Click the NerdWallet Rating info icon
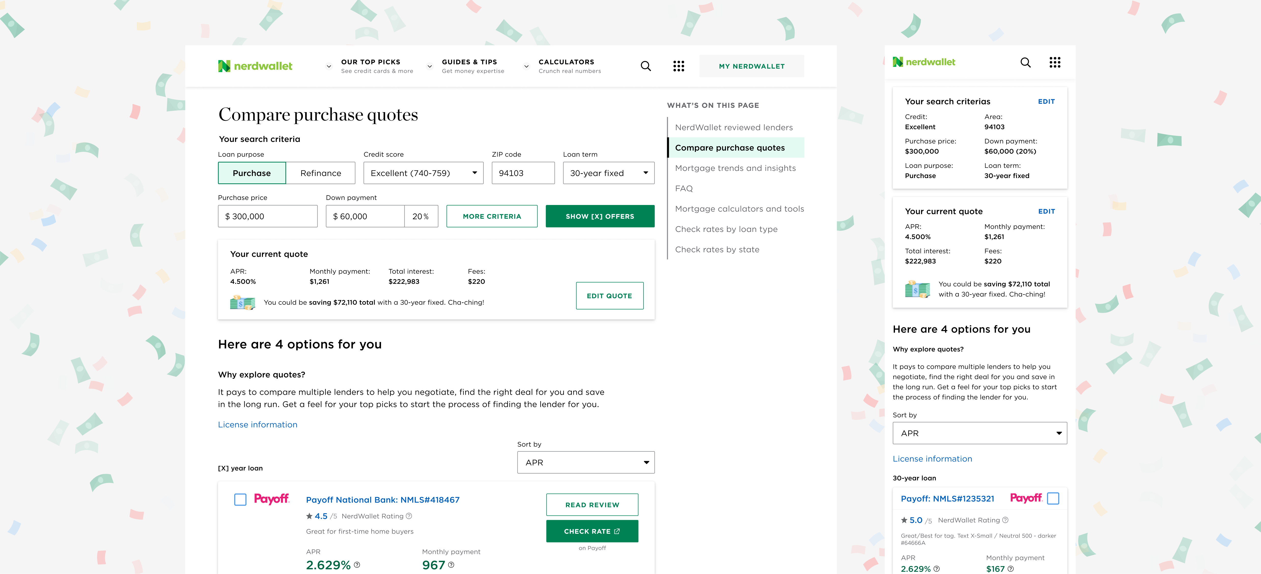The width and height of the screenshot is (1261, 574). point(409,516)
